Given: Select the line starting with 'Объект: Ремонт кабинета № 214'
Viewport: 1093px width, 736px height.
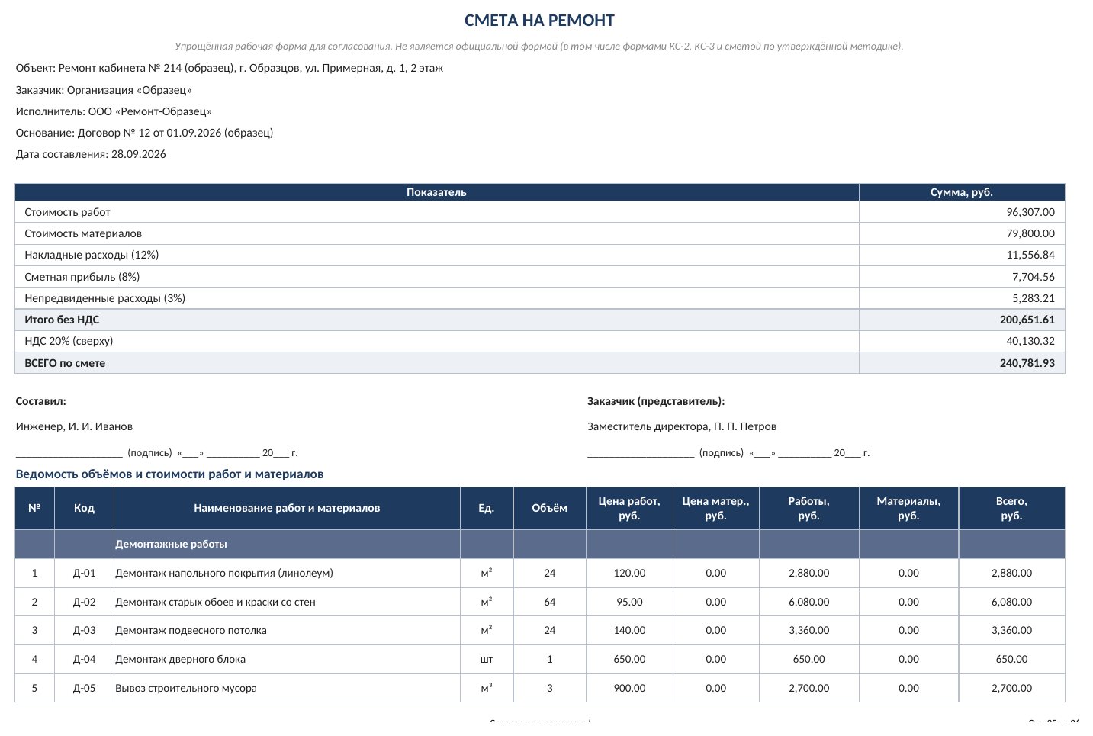Looking at the screenshot, I should (230, 68).
